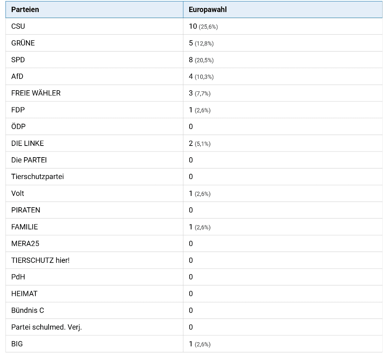Click the FREIE WÄHLER row label
This screenshot has height=358, width=389.
36,93
